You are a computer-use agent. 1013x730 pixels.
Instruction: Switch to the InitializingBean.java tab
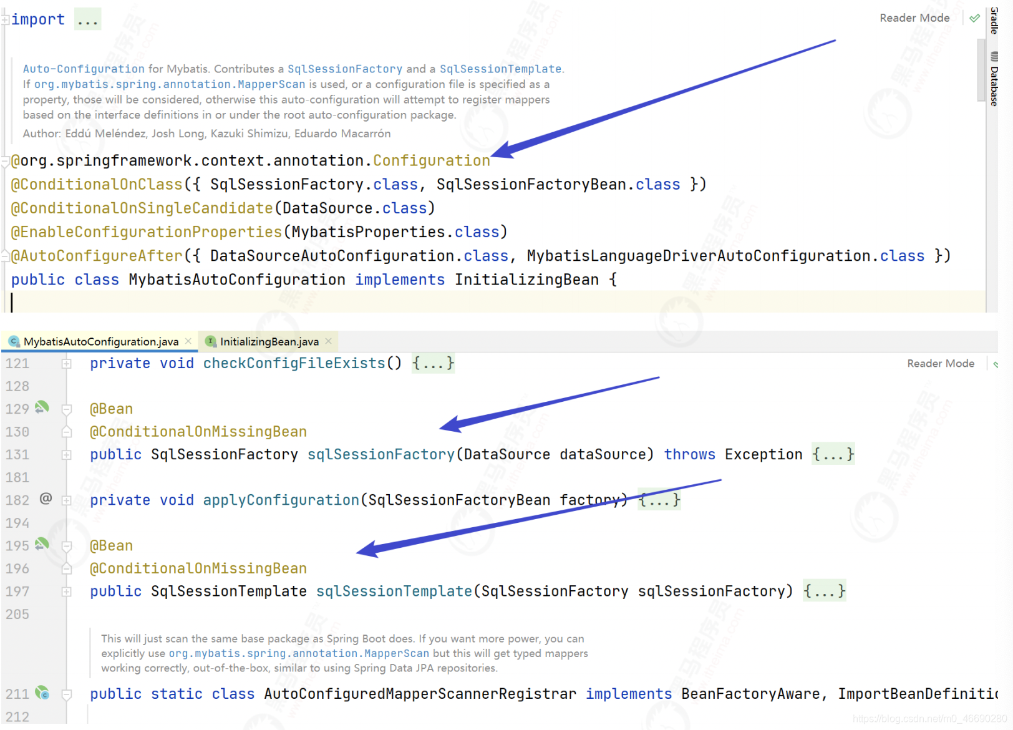(x=269, y=341)
